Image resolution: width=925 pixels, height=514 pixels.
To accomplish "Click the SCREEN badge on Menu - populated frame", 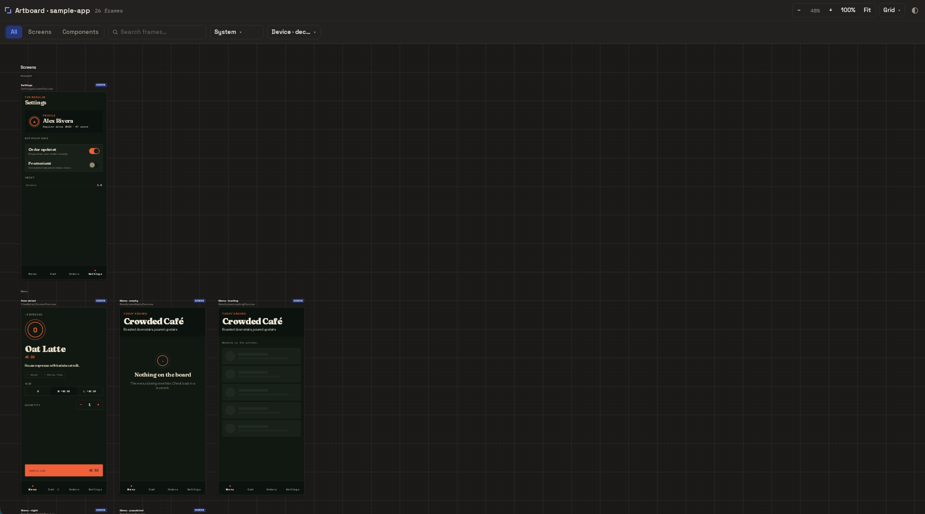I will point(200,510).
